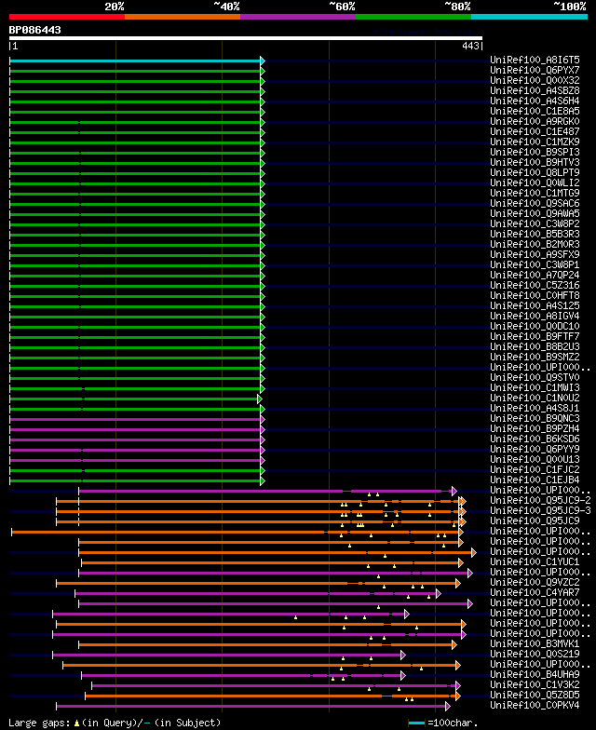Select the label UniRef100_C0PKV4
The image size is (596, 730).
click(535, 705)
